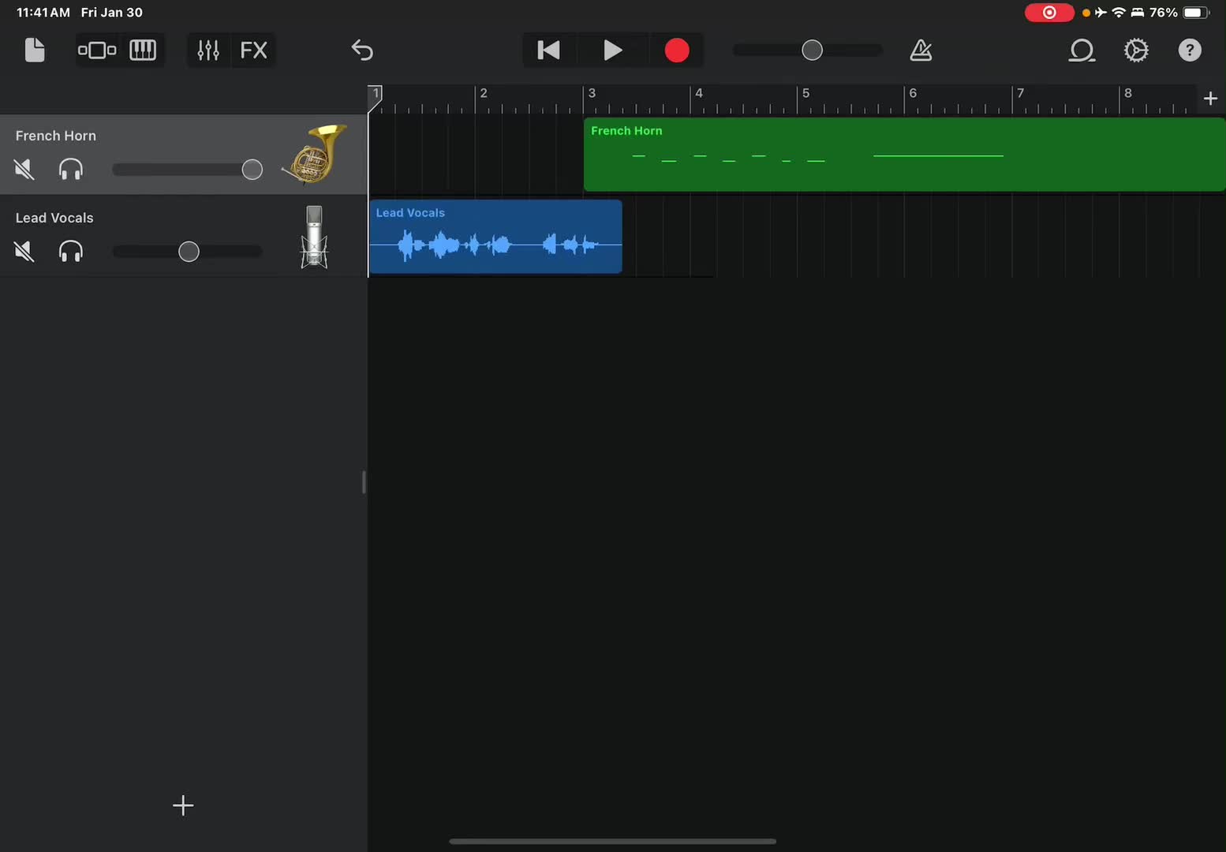Screen dimensions: 1226x852
Task: Open song settings gear
Action: point(1136,50)
